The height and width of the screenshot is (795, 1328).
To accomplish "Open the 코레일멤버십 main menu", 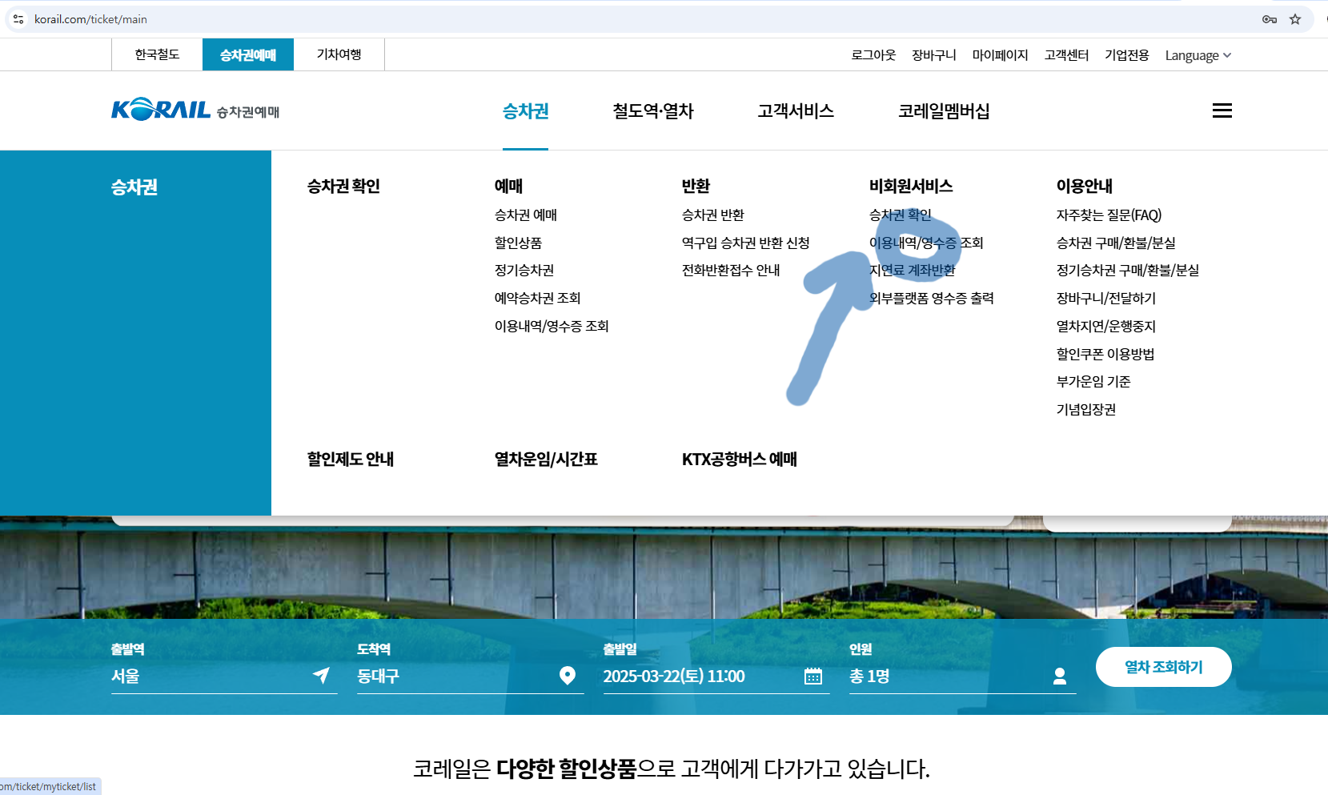I will click(x=944, y=111).
